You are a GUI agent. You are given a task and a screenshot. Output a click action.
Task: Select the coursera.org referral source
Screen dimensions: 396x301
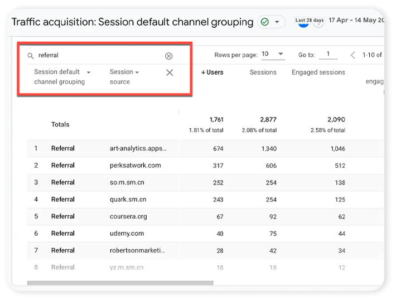[129, 217]
